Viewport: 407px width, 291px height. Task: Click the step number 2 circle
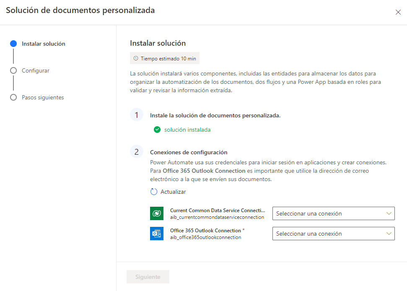pyautogui.click(x=137, y=152)
